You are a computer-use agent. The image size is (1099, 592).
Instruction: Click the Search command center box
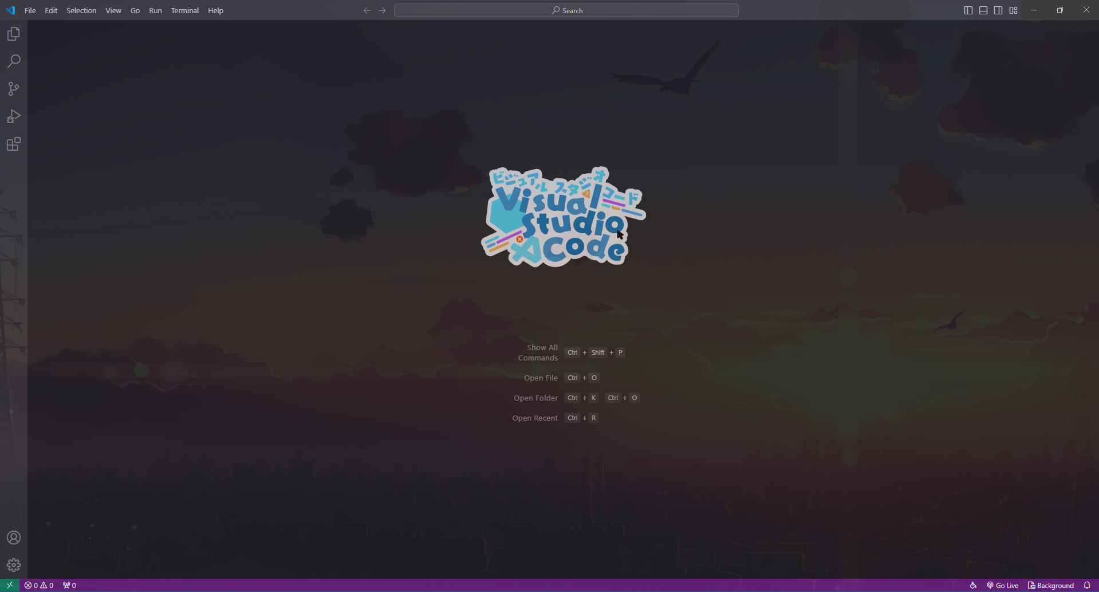566,10
